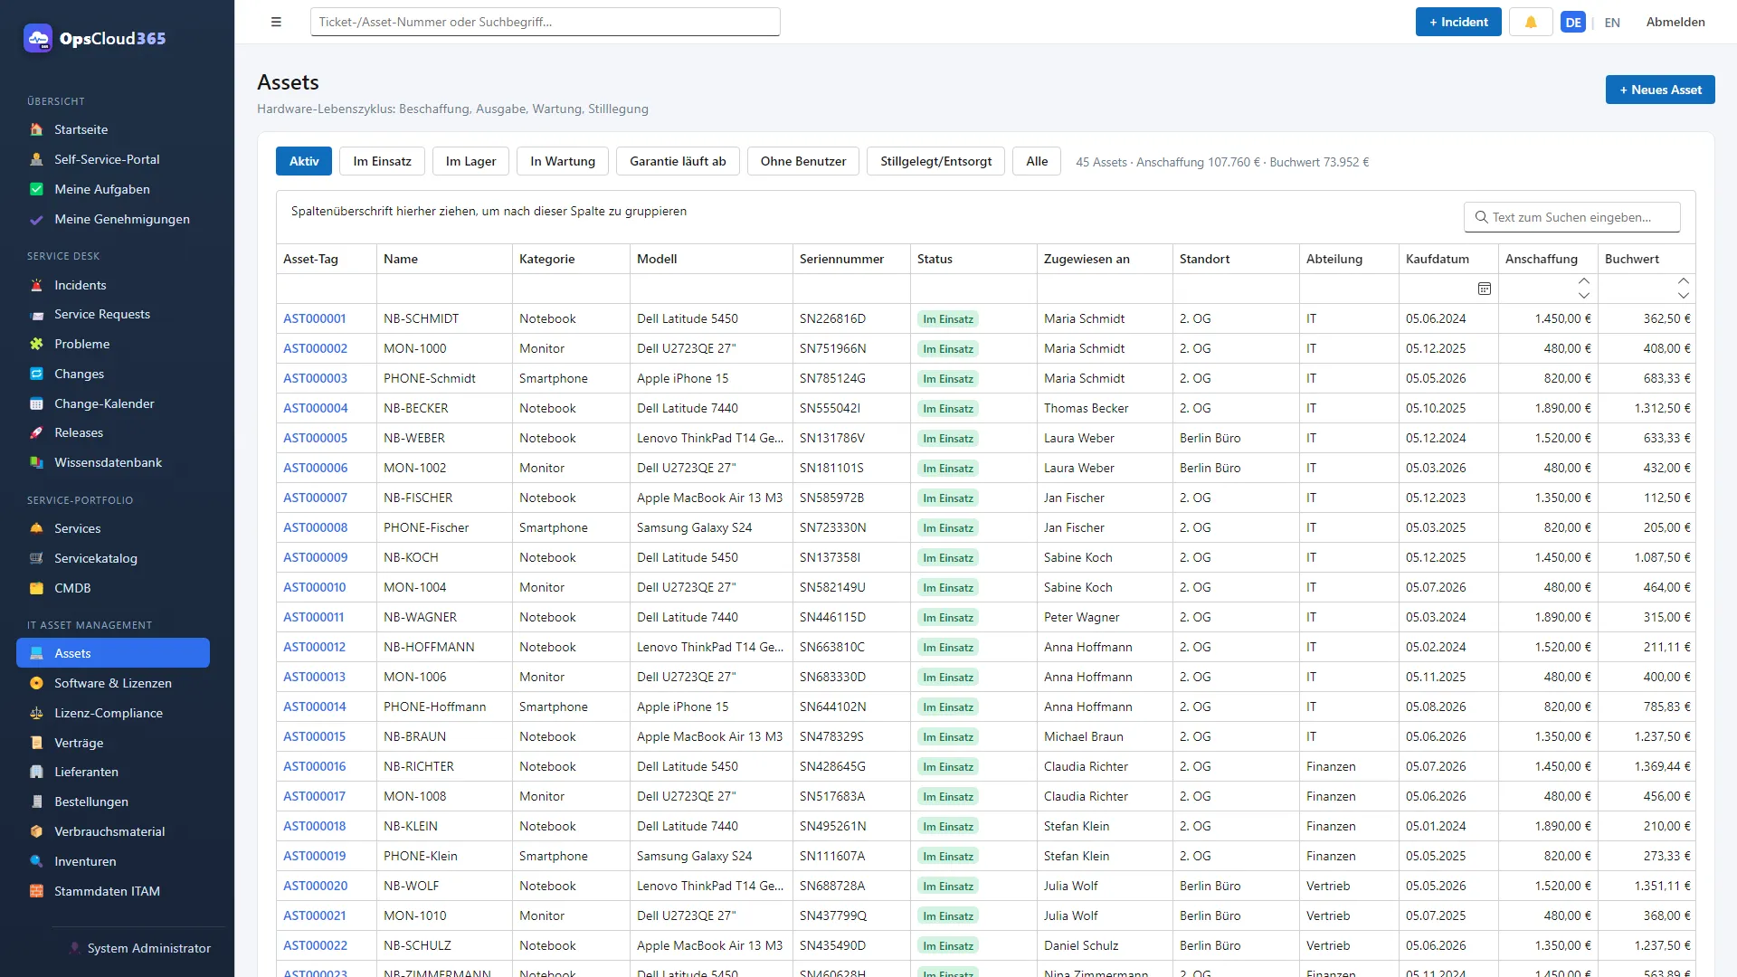Click the Wissensdatenbank books icon
1737x977 pixels.
[x=36, y=462]
